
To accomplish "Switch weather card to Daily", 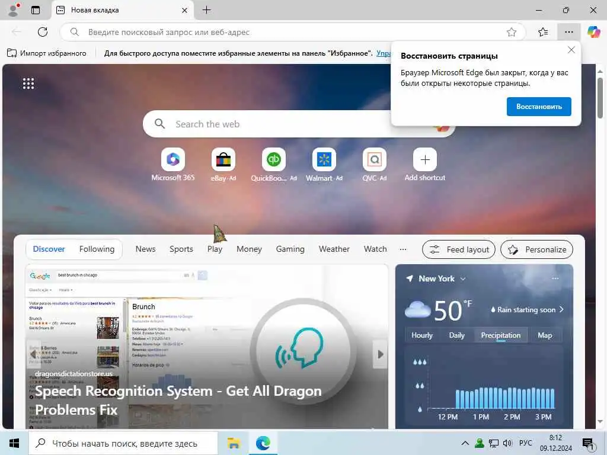I will point(456,335).
